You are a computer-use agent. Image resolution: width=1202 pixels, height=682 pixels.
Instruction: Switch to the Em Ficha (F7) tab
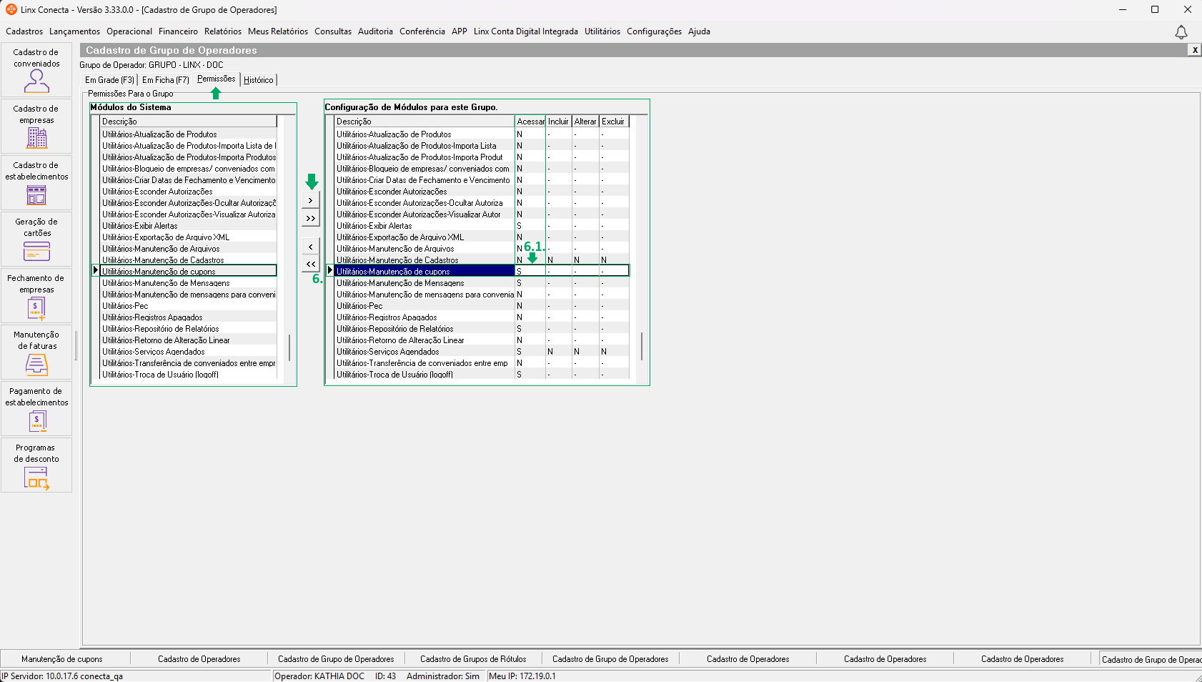coord(166,80)
